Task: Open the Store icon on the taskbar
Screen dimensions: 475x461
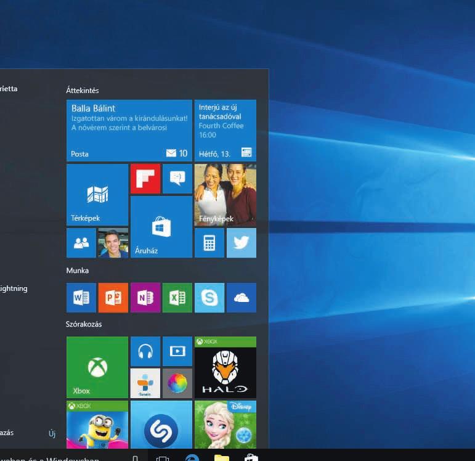Action: point(251,457)
